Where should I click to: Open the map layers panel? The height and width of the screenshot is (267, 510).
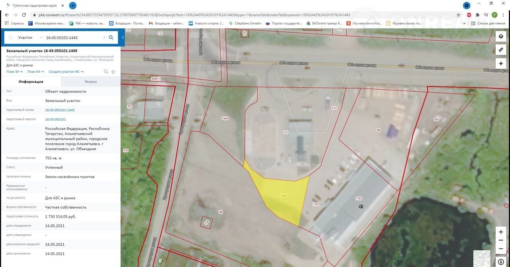tap(501, 37)
